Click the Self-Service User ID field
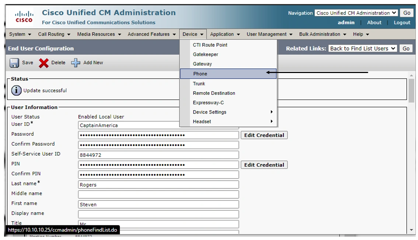Image resolution: width=418 pixels, height=240 pixels. (x=159, y=155)
